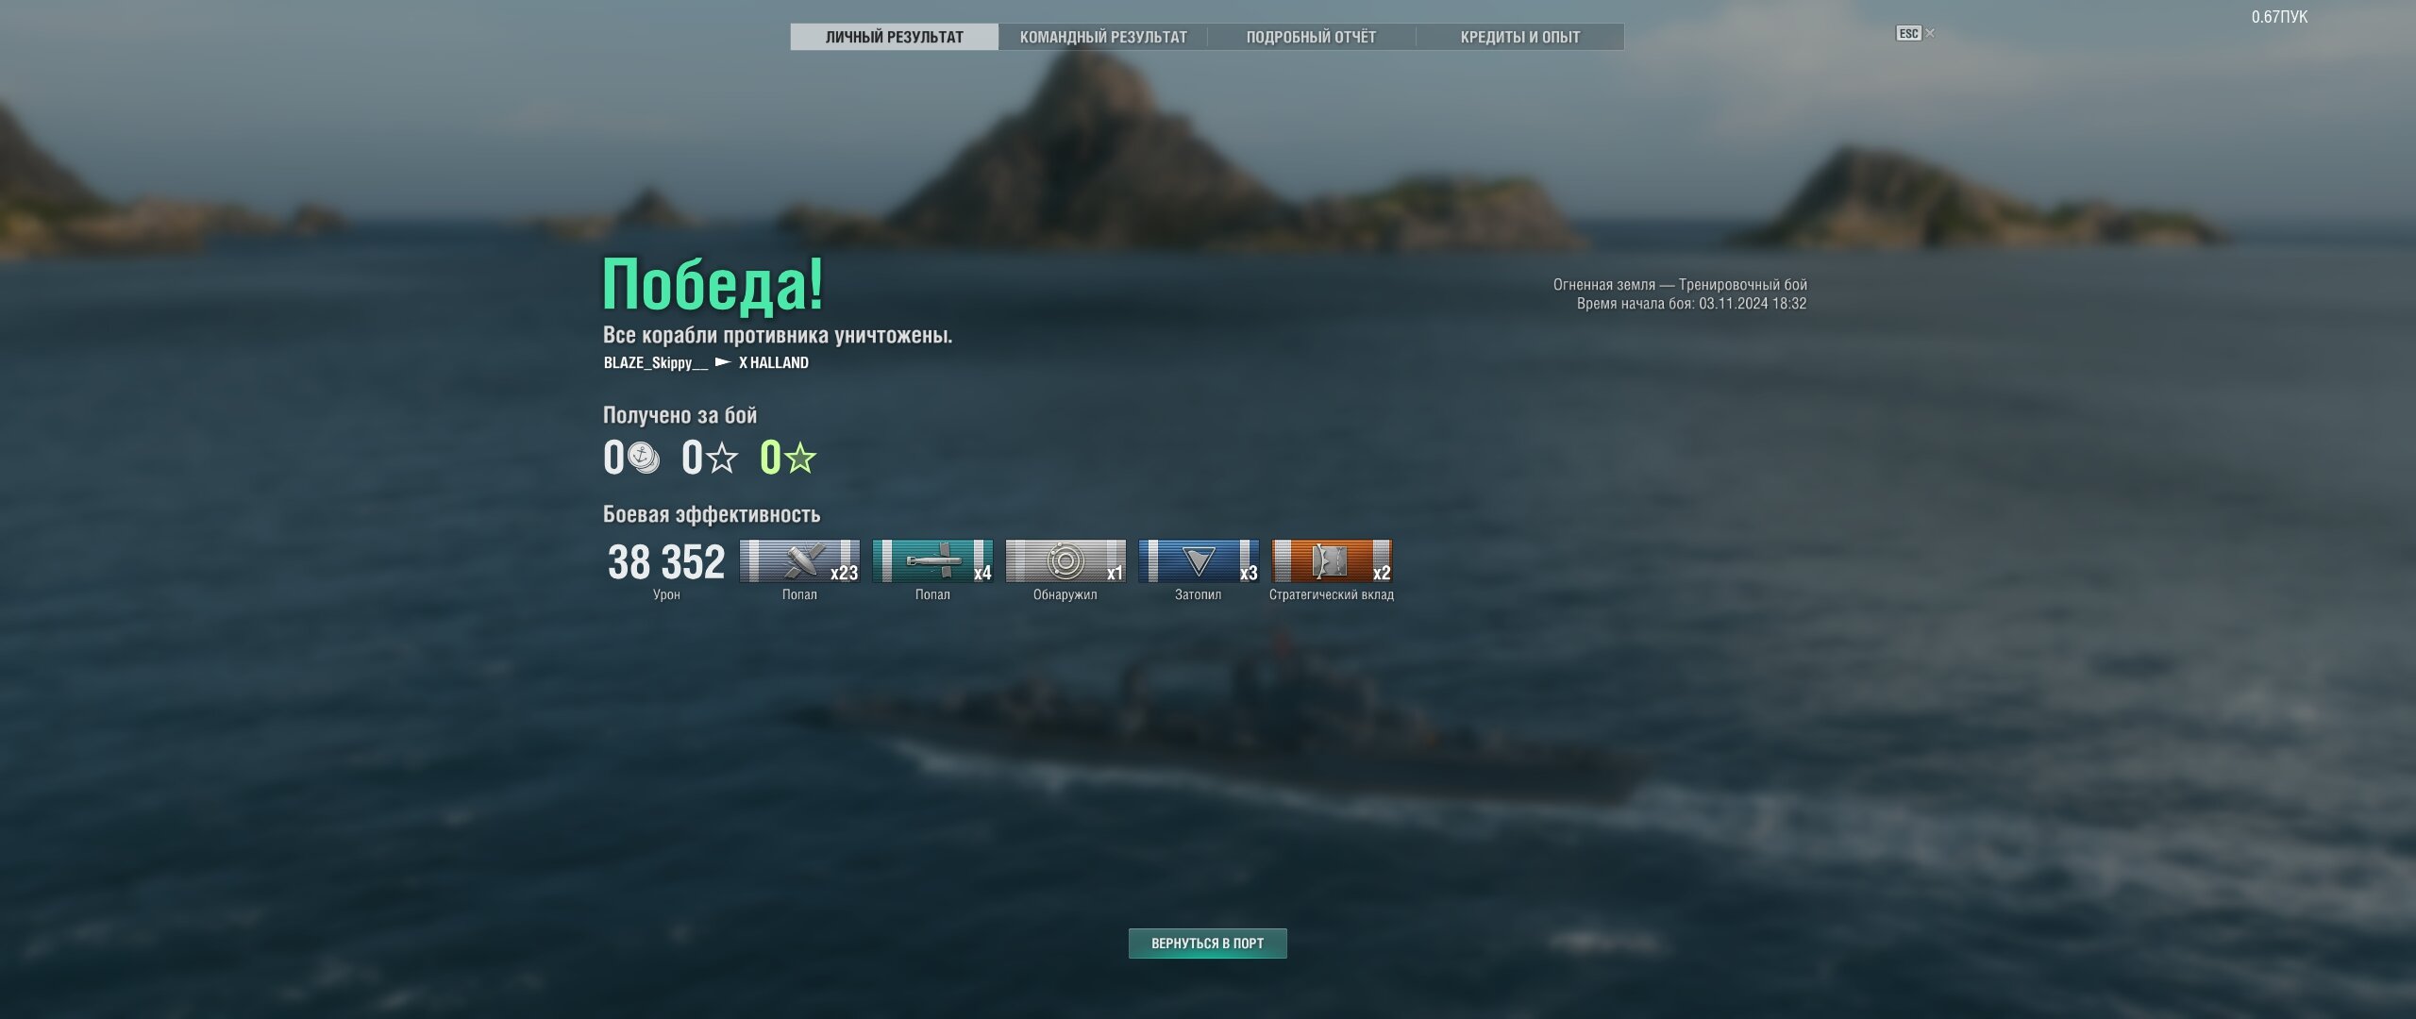The height and width of the screenshot is (1019, 2416).
Task: Select the Обнаружил spotted ribbon
Action: coord(1065,561)
